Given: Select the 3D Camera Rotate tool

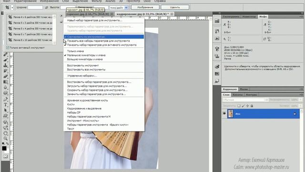Looking at the screenshot, I should pyautogui.click(x=5, y=128).
